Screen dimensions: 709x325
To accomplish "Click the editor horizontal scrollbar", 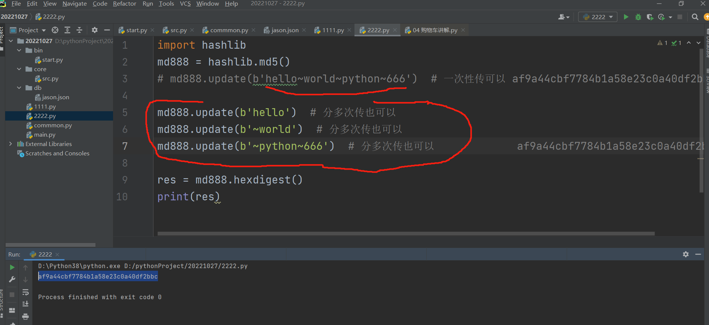I will click(406, 233).
